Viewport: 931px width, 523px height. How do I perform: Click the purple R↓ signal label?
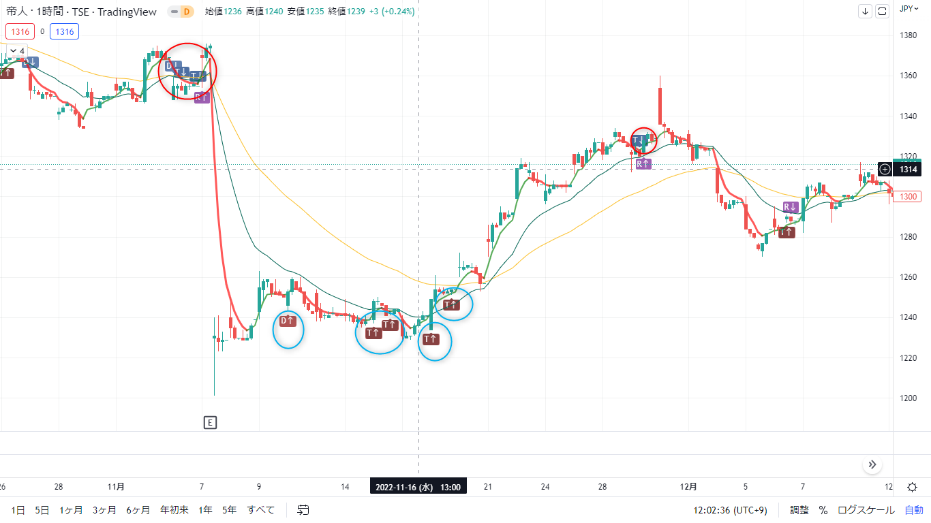coord(790,207)
